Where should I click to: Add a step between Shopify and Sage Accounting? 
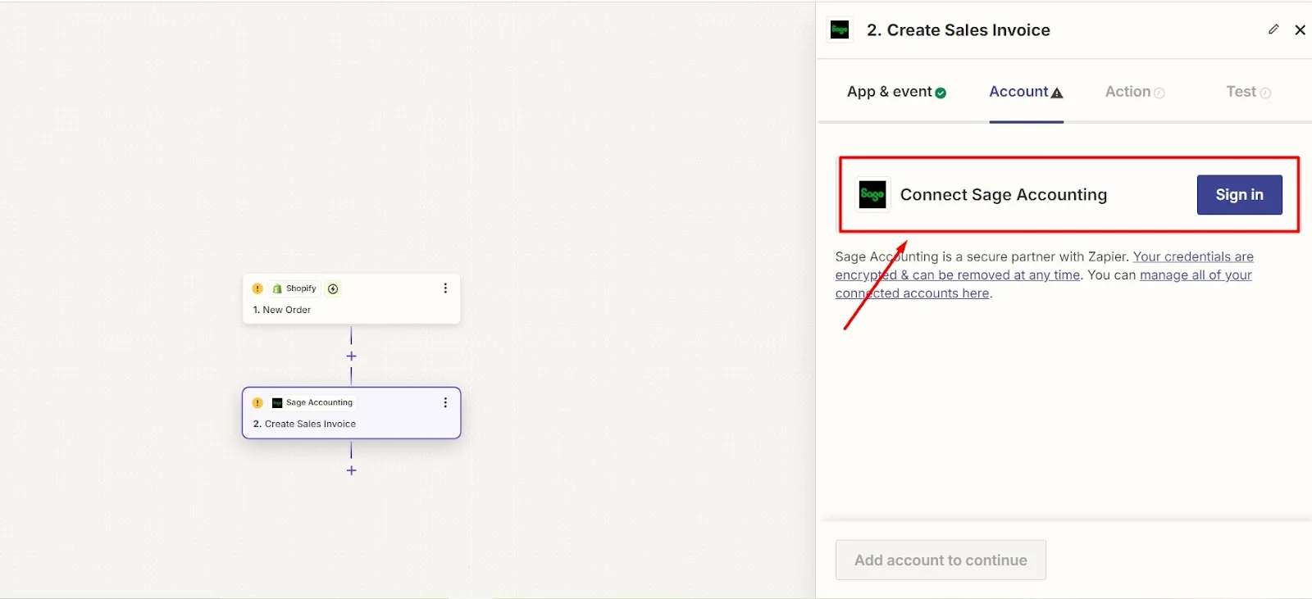pyautogui.click(x=351, y=356)
